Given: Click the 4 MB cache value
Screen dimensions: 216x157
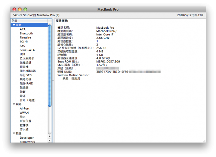Looking at the screenshot, I should click(x=100, y=51).
